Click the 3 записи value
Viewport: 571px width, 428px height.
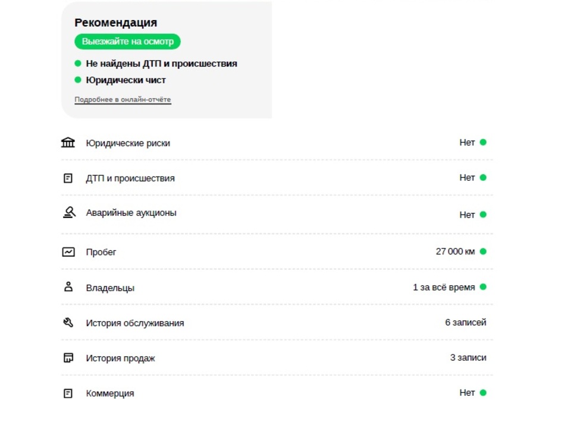click(x=468, y=358)
